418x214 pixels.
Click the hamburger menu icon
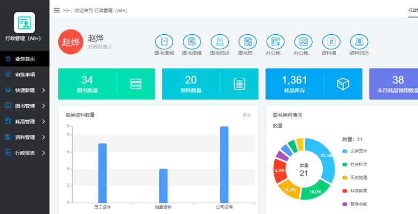(x=57, y=10)
